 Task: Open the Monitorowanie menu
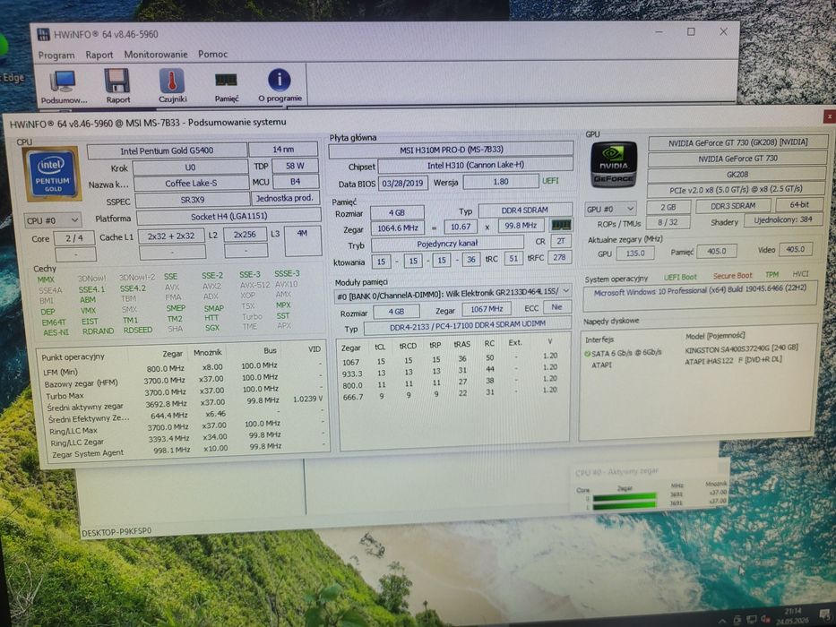click(156, 55)
